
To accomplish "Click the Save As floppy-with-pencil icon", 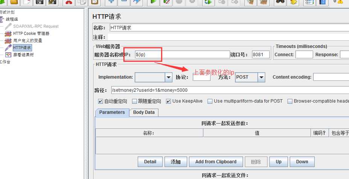I will click(x=53, y=2).
